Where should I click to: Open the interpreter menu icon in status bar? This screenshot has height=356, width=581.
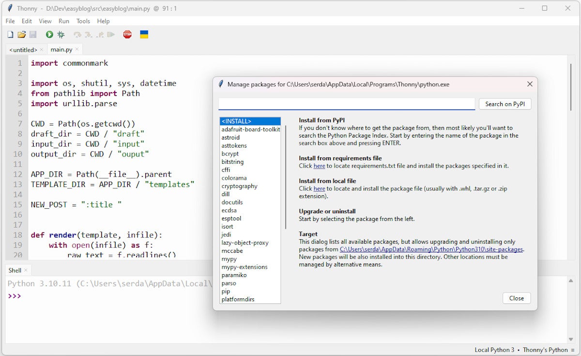click(x=573, y=350)
